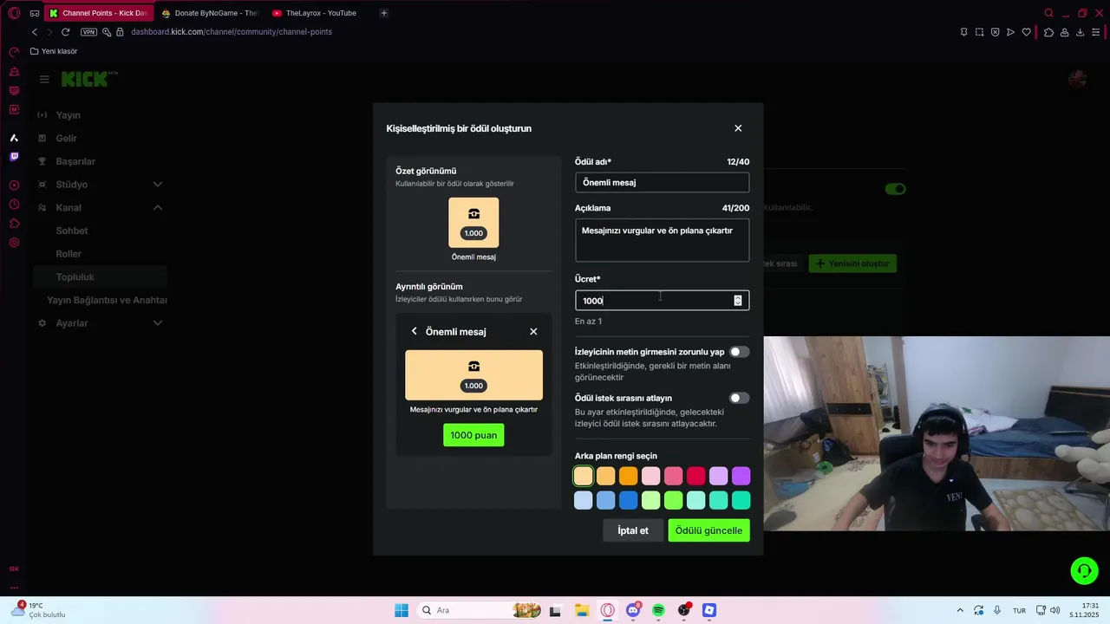Collapse the Kanal sidebar section
Screen dimensions: 1110x624
click(158, 207)
